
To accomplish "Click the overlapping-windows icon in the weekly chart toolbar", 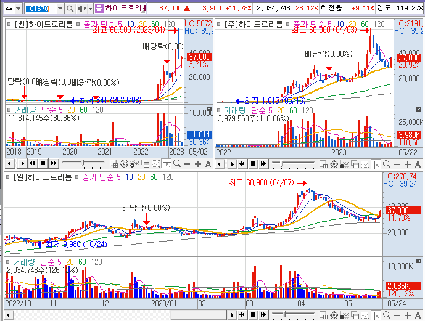I will (x=355, y=164).
